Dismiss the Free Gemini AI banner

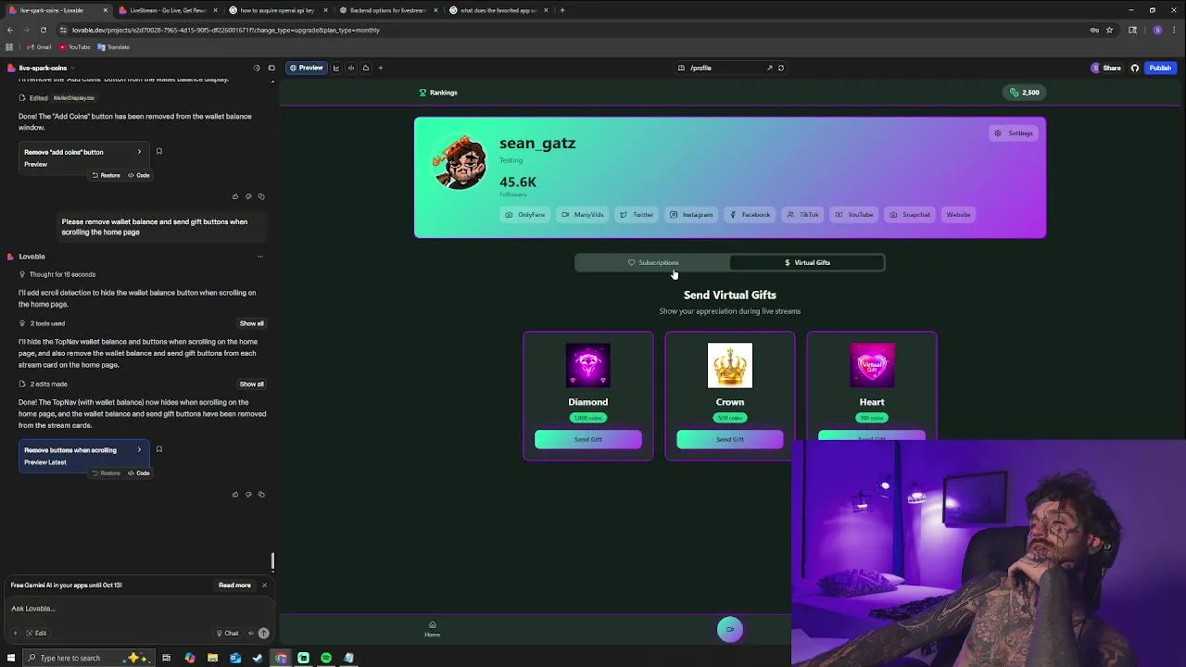tap(264, 585)
